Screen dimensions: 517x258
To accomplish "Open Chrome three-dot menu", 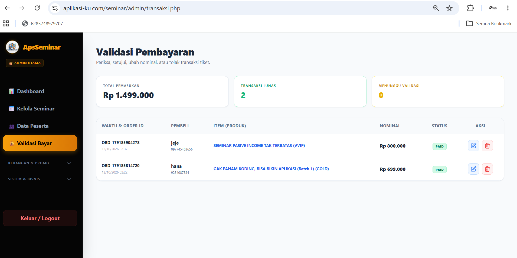I will coord(508,8).
